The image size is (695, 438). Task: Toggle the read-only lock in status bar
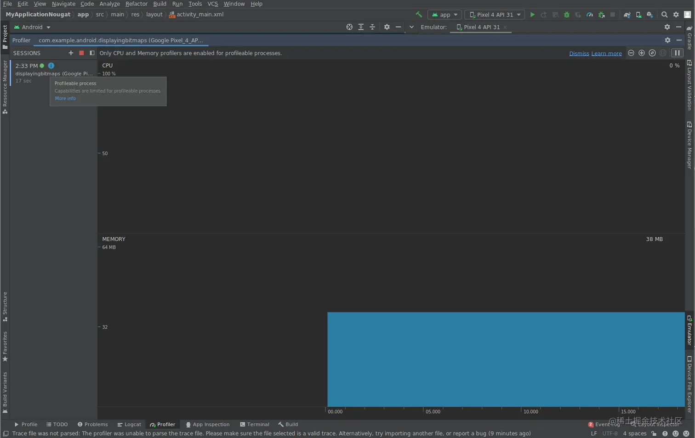(654, 433)
